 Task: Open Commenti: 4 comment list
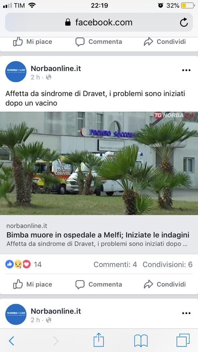coord(115,264)
